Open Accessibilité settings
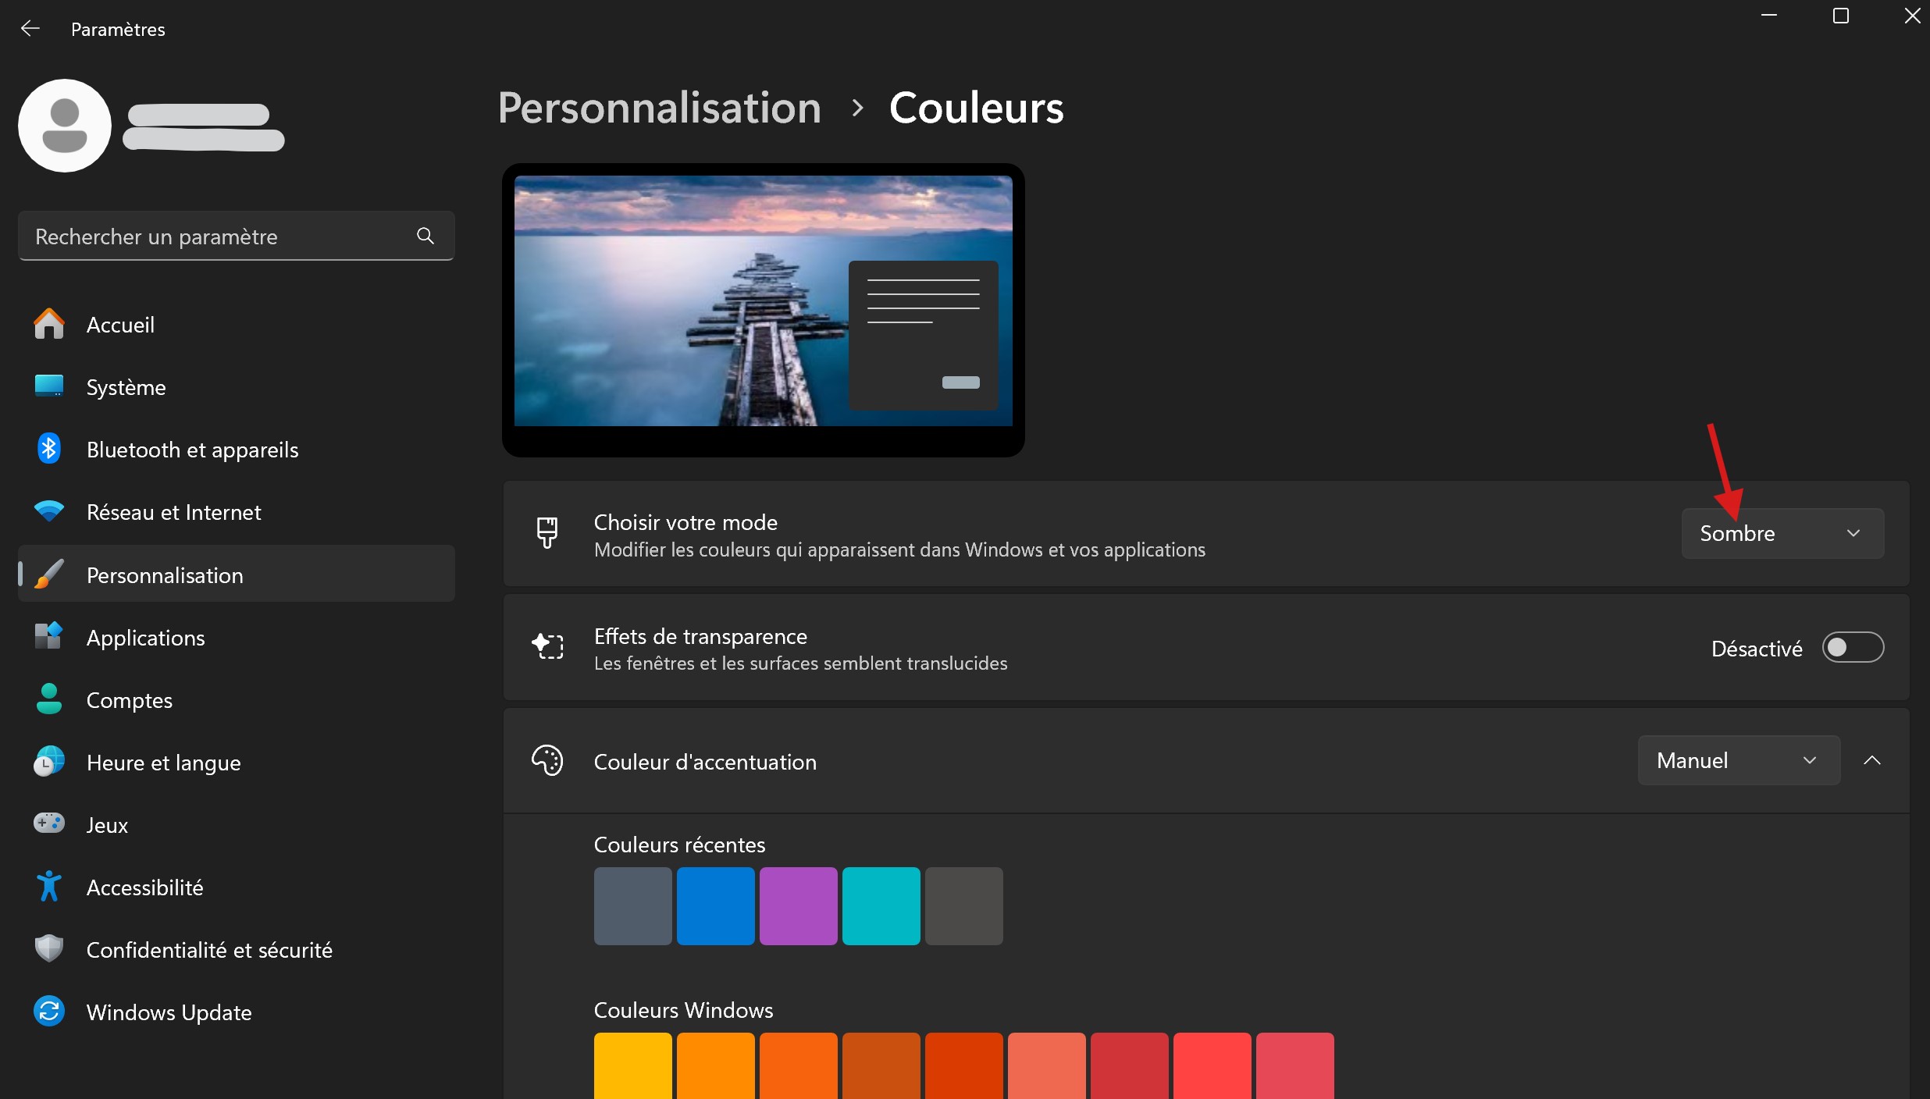 (237, 887)
